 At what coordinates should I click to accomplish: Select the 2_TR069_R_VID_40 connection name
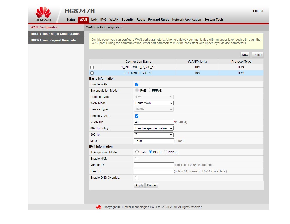coord(138,73)
